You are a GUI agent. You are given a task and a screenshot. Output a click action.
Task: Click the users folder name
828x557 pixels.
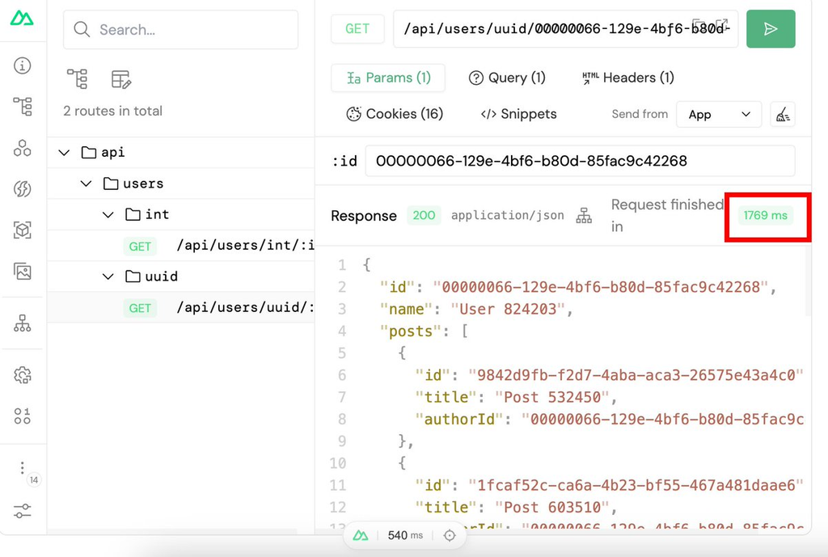143,184
